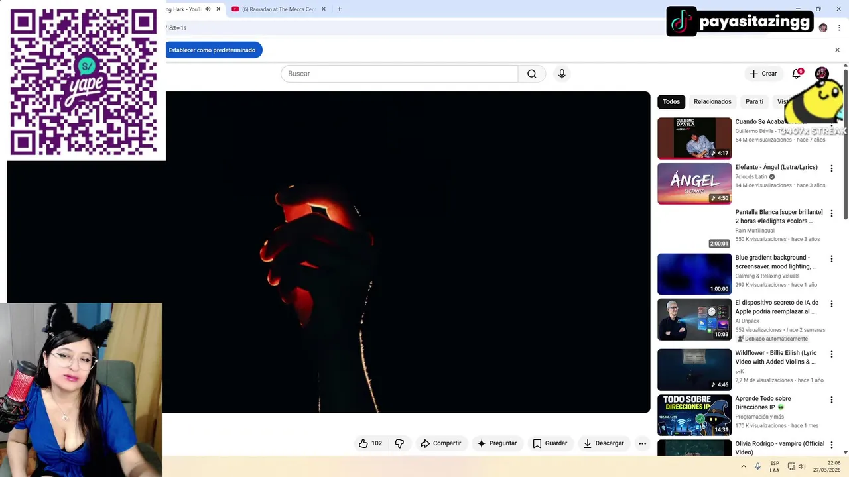Open options for Wildflower Billie Eilish video
This screenshot has height=477, width=849.
click(831, 354)
